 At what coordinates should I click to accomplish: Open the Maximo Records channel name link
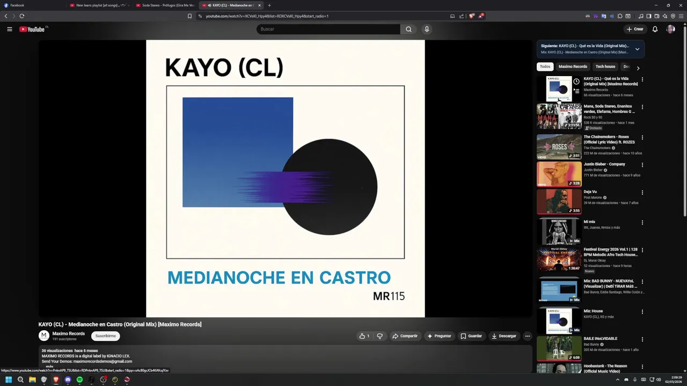point(68,333)
